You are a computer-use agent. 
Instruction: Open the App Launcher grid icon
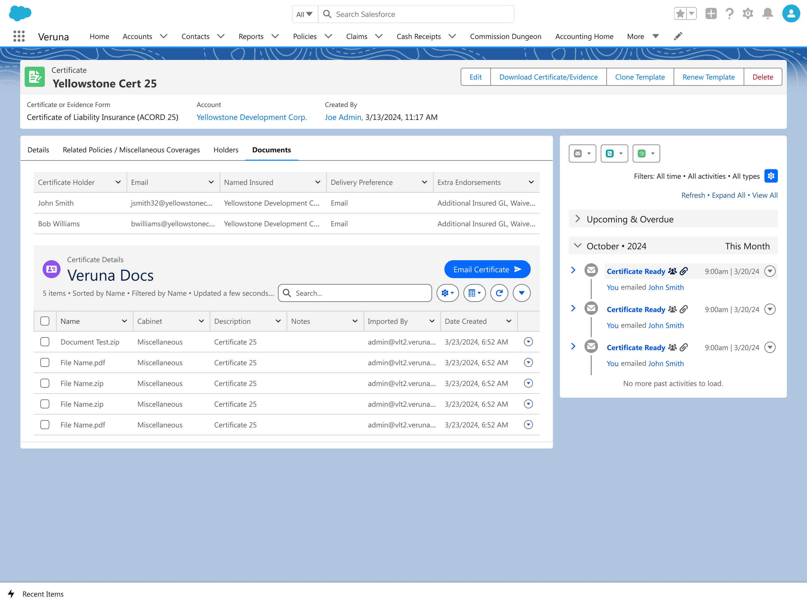pyautogui.click(x=19, y=36)
